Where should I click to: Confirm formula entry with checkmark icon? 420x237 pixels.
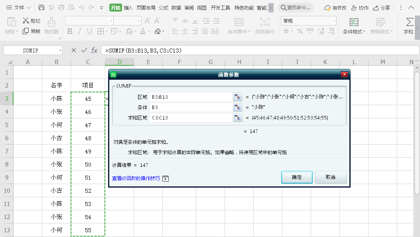click(x=84, y=50)
